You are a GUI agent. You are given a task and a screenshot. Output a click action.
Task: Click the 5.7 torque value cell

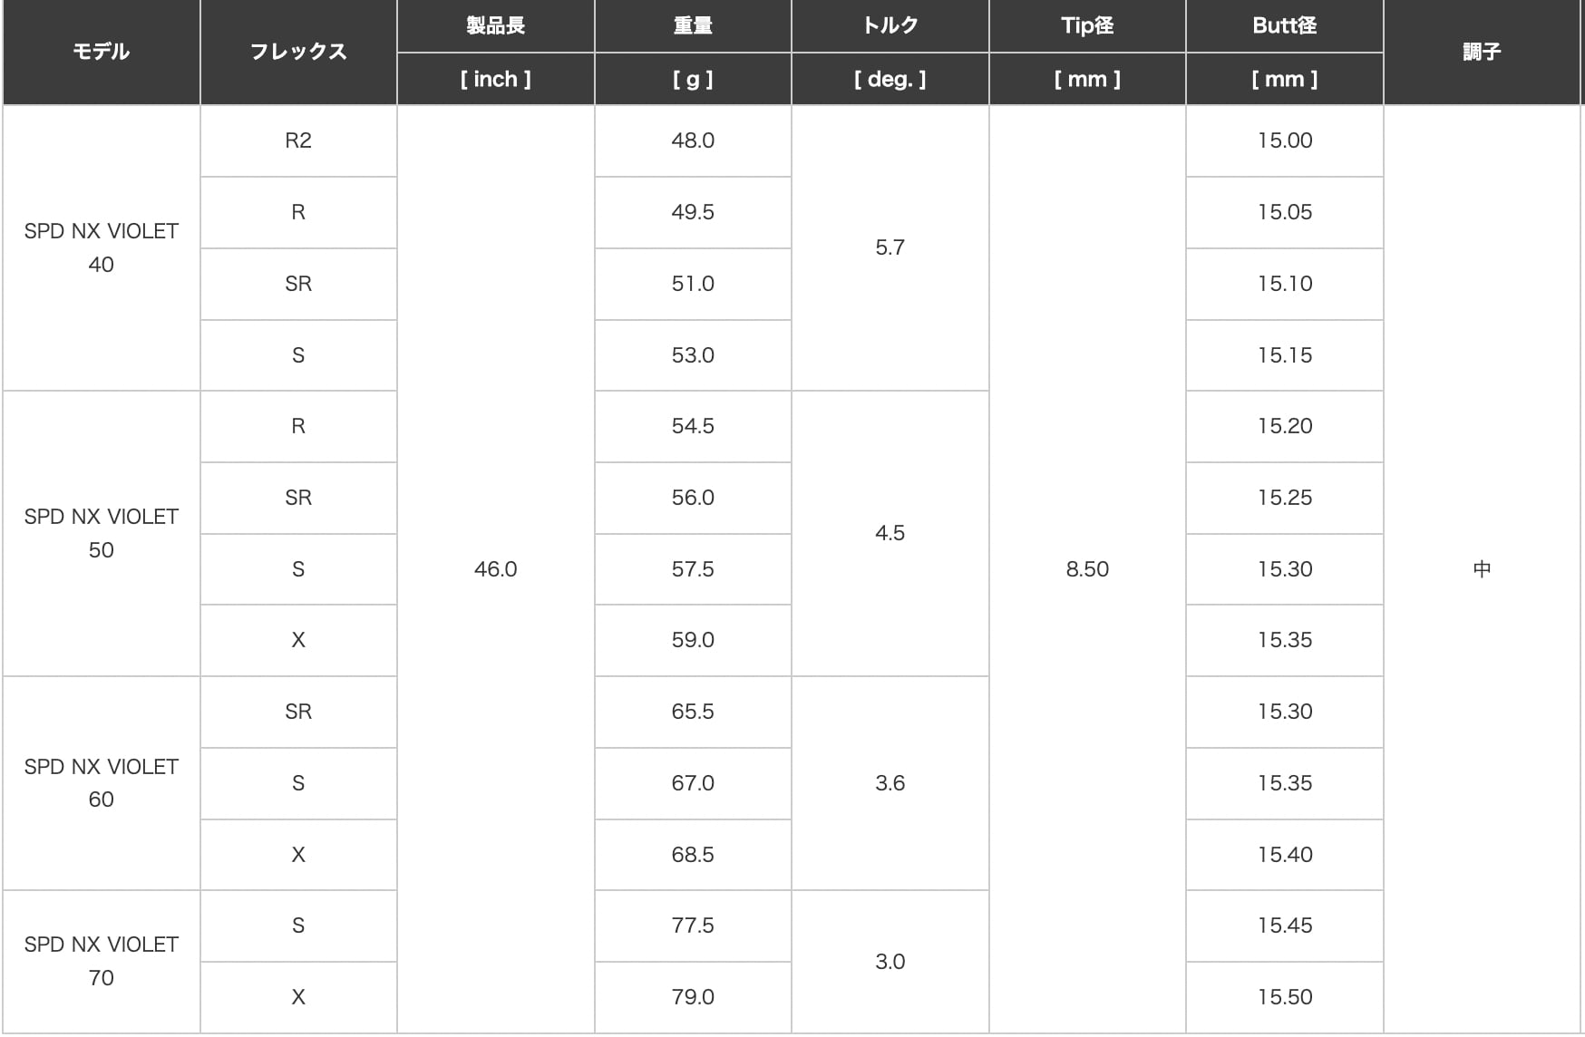(890, 247)
